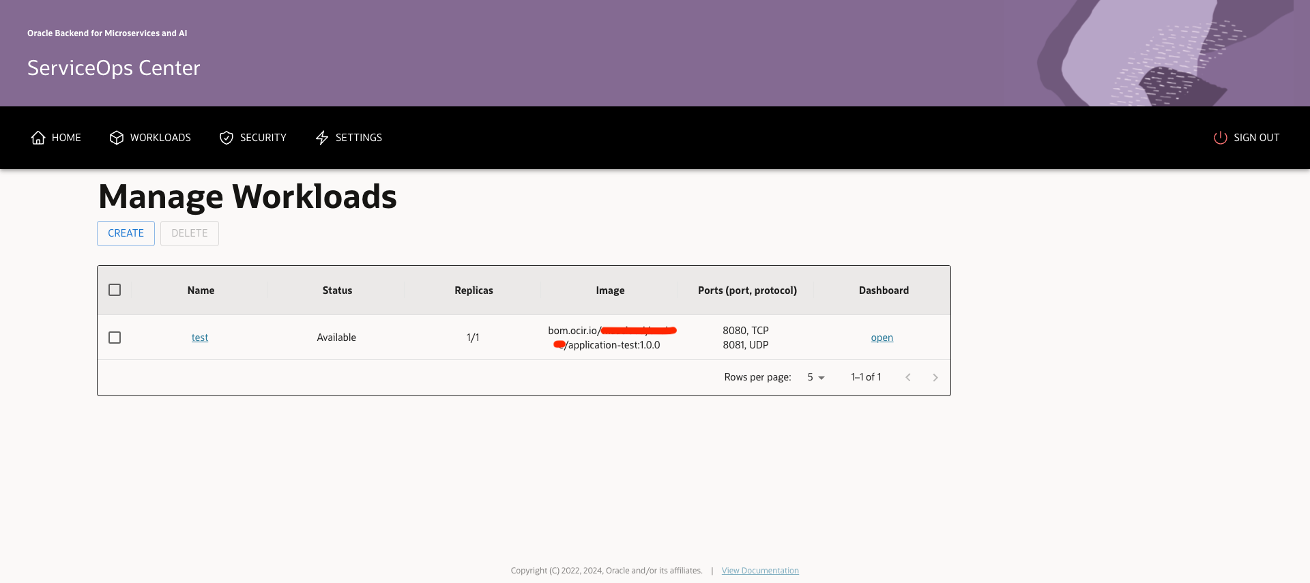
Task: Go to next page arrow
Action: click(x=935, y=377)
